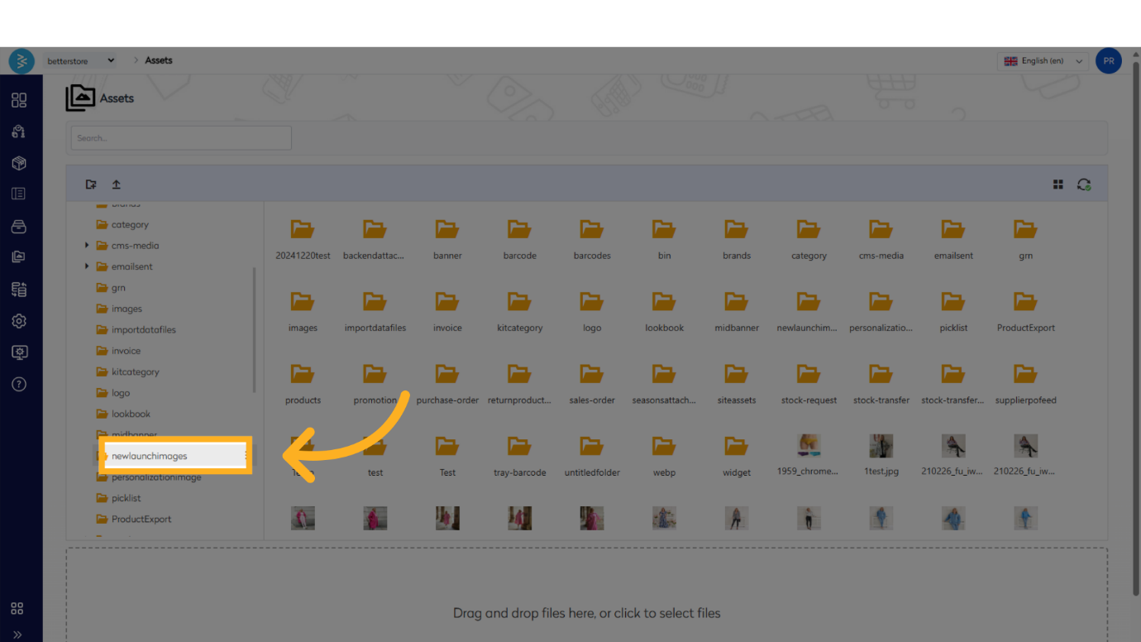Switch to grid view using the four-squares icon
Image resolution: width=1141 pixels, height=642 pixels.
(1057, 184)
